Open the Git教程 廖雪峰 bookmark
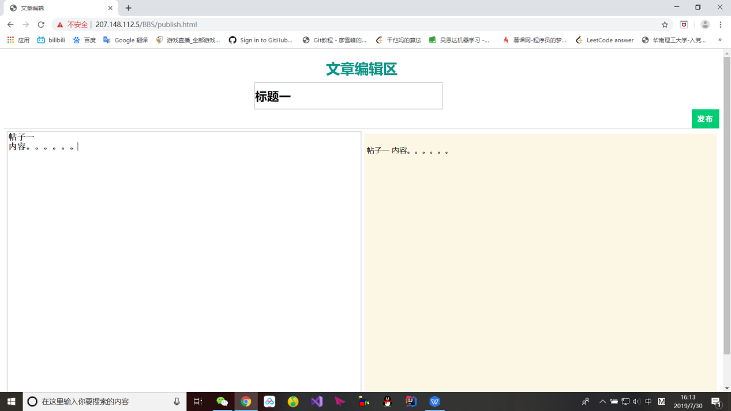731x411 pixels. [335, 40]
